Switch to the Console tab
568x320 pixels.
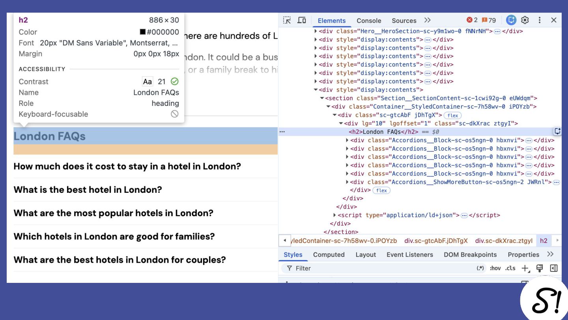tap(369, 21)
